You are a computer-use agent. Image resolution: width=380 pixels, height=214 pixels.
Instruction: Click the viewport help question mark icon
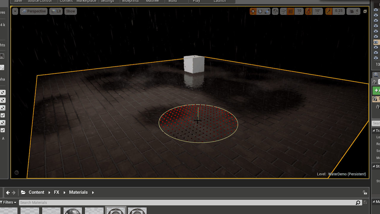click(x=17, y=173)
